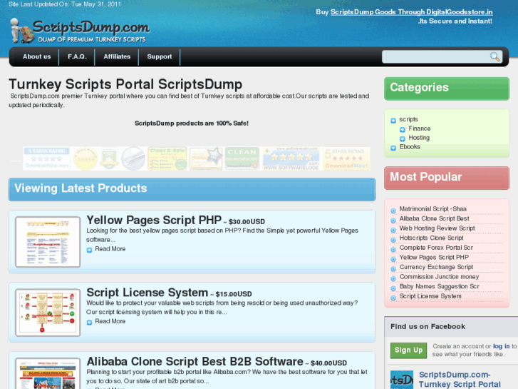Viewport: 518px width, 389px height.
Task: Click bullet icon beside Matrimonial Script
Action: [x=393, y=211]
